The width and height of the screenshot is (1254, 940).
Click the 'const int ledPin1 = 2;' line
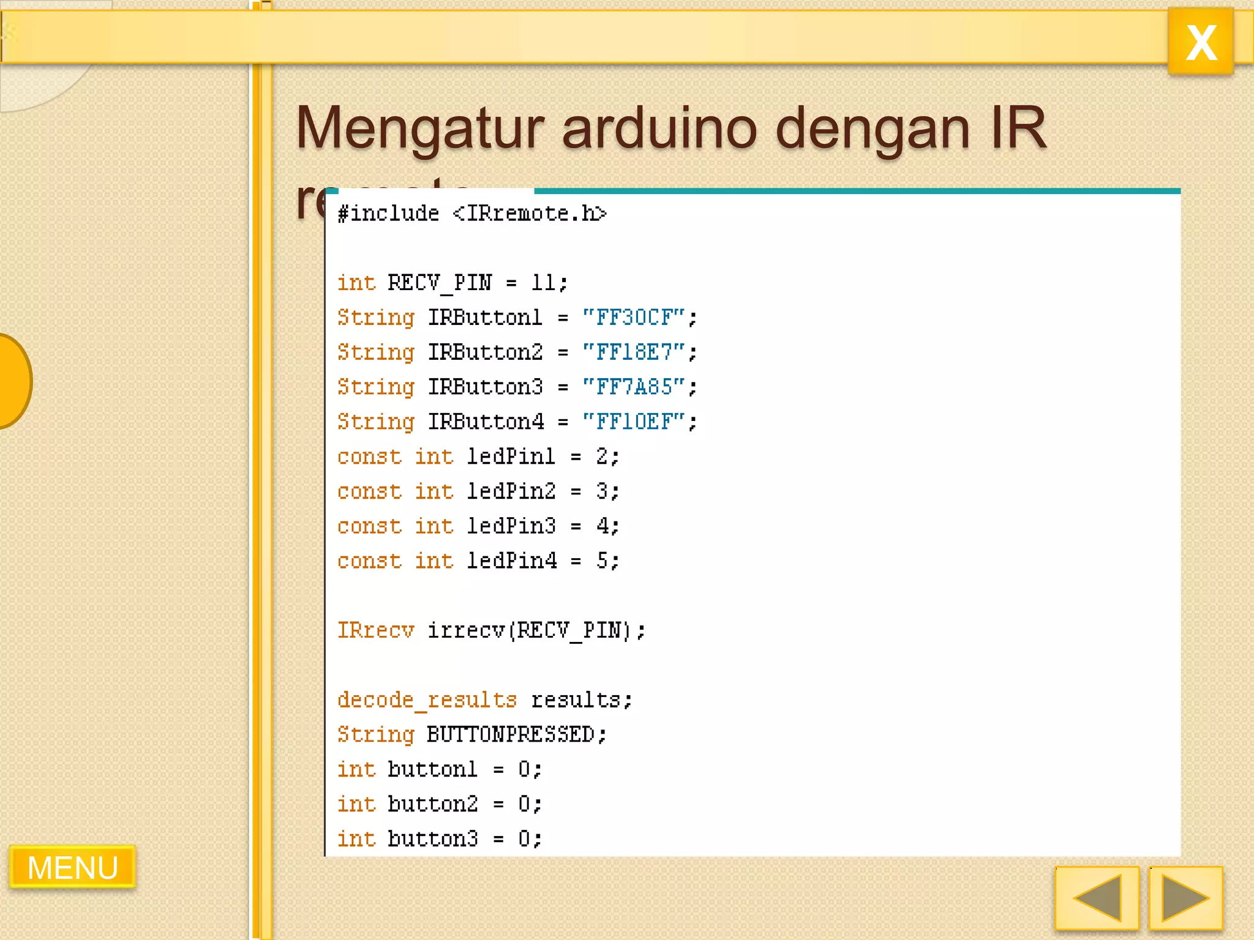pos(478,457)
